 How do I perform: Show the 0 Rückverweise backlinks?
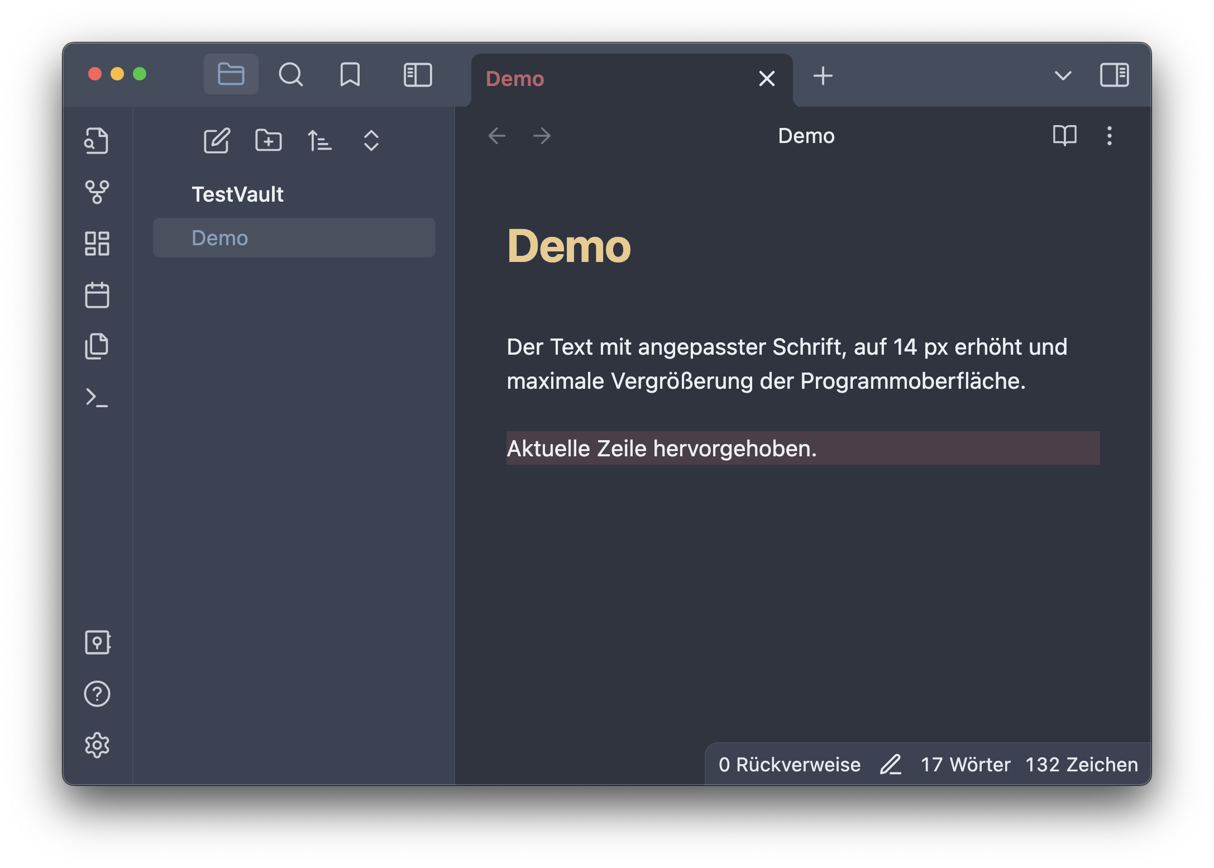[789, 765]
